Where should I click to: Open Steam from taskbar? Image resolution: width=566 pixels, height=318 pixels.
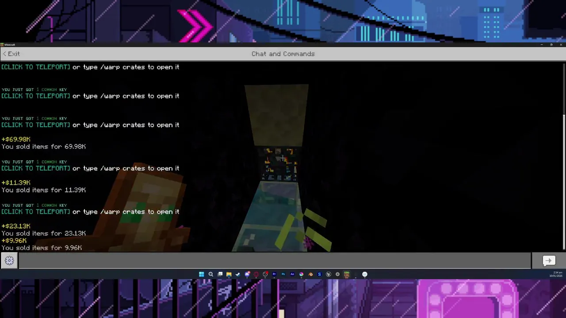[238, 274]
